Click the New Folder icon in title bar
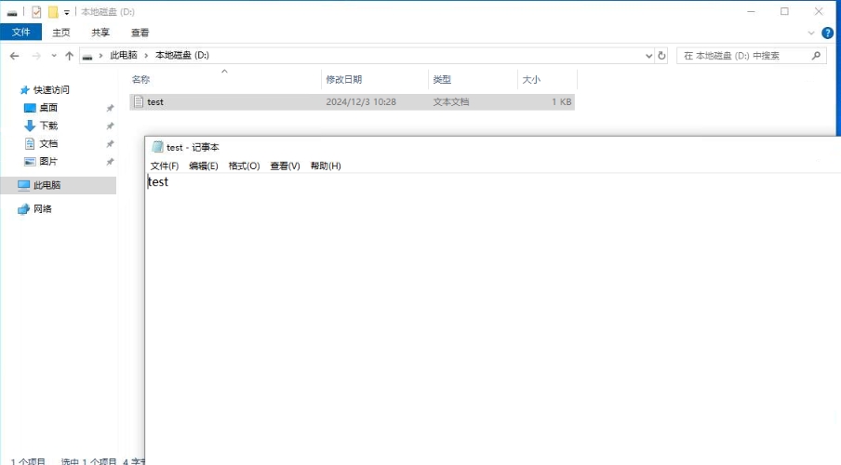Screen dimensions: 841x465 [x=53, y=12]
